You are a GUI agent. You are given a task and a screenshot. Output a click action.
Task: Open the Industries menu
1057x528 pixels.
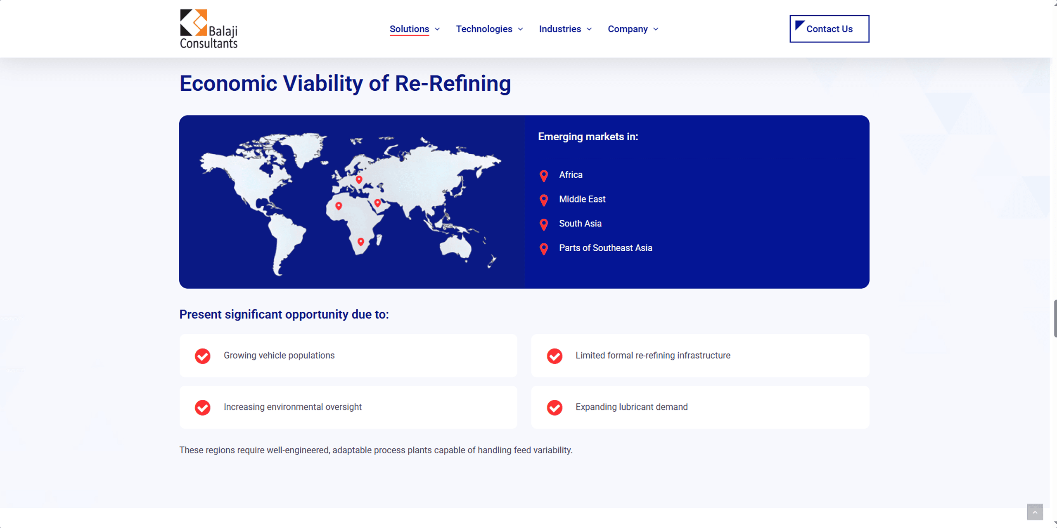560,29
